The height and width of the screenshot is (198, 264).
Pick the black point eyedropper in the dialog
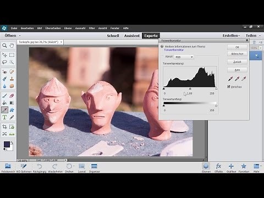click(230, 79)
